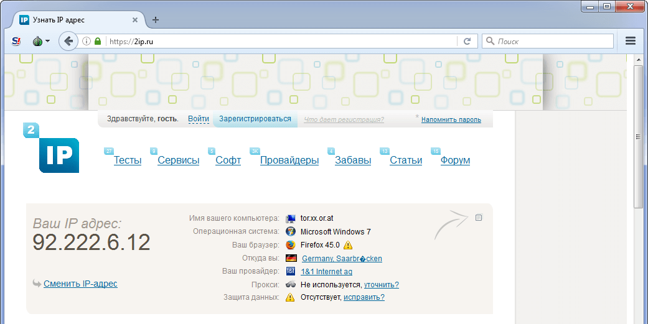The width and height of the screenshot is (648, 324).
Task: Open the 1&1 Internet ag provider link
Action: point(326,272)
